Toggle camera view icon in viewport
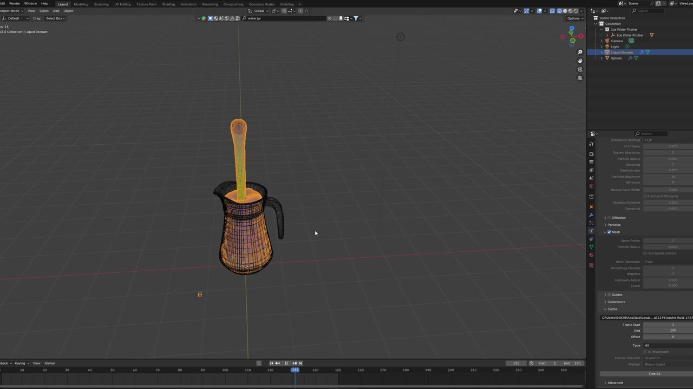The image size is (693, 389). click(x=580, y=69)
